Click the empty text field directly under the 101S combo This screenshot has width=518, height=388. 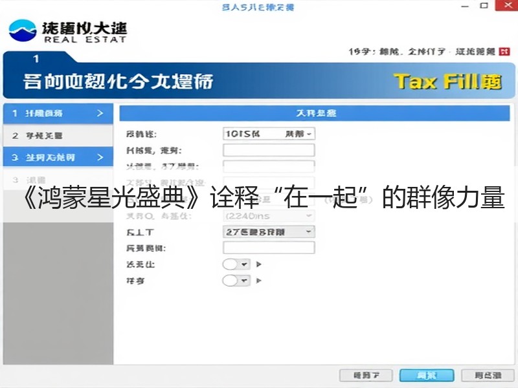click(x=269, y=150)
